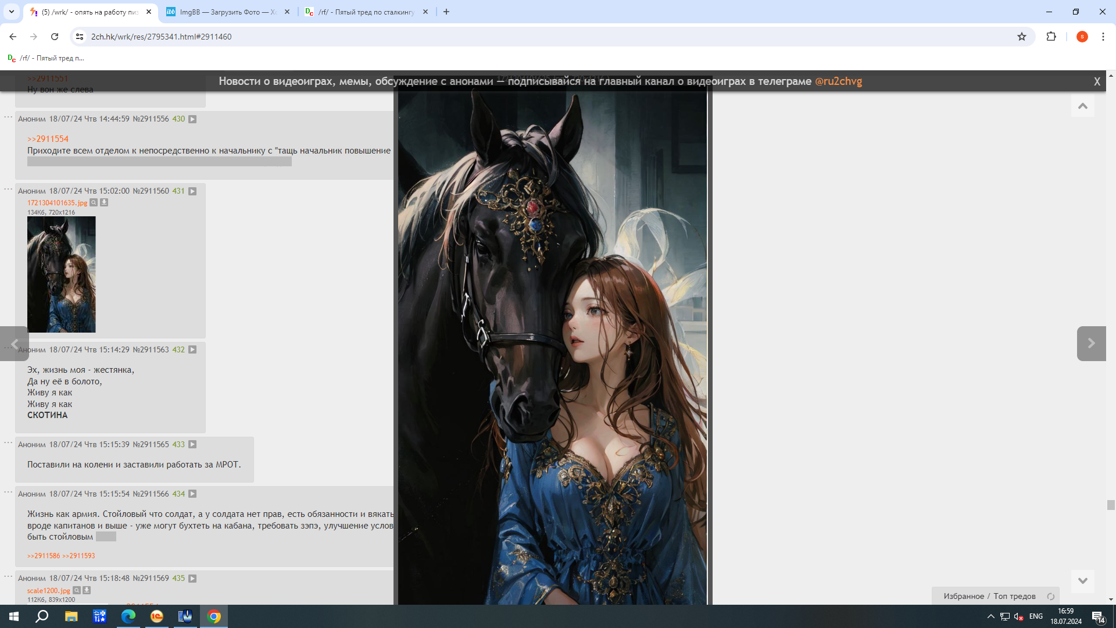Open reply arrow on post №2911560
The height and width of the screenshot is (628, 1116).
pos(192,191)
